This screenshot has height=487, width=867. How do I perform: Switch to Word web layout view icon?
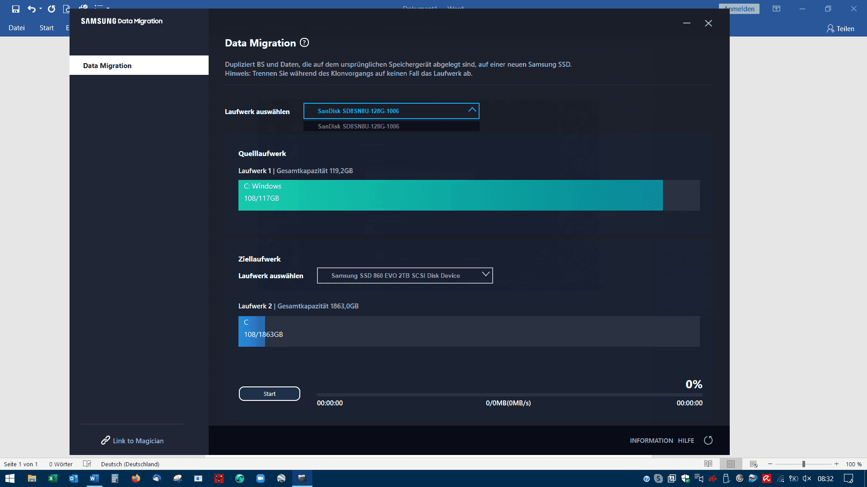click(x=753, y=464)
